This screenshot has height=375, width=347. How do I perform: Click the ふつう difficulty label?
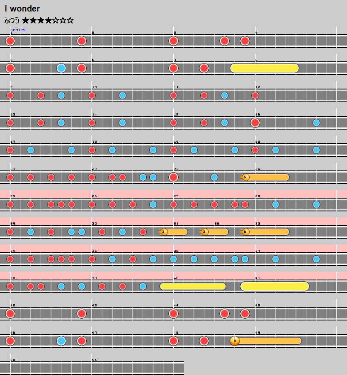point(12,20)
